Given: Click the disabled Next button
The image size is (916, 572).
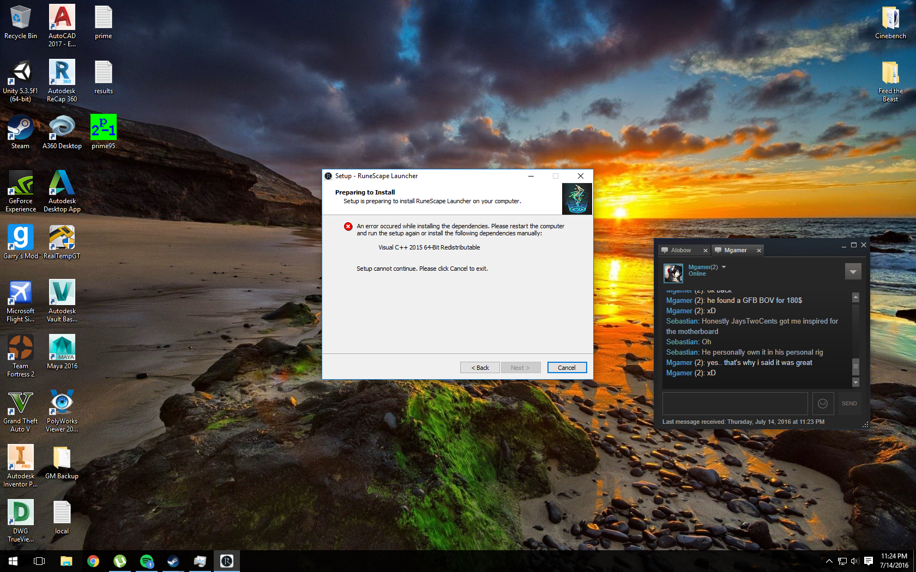Looking at the screenshot, I should [521, 368].
